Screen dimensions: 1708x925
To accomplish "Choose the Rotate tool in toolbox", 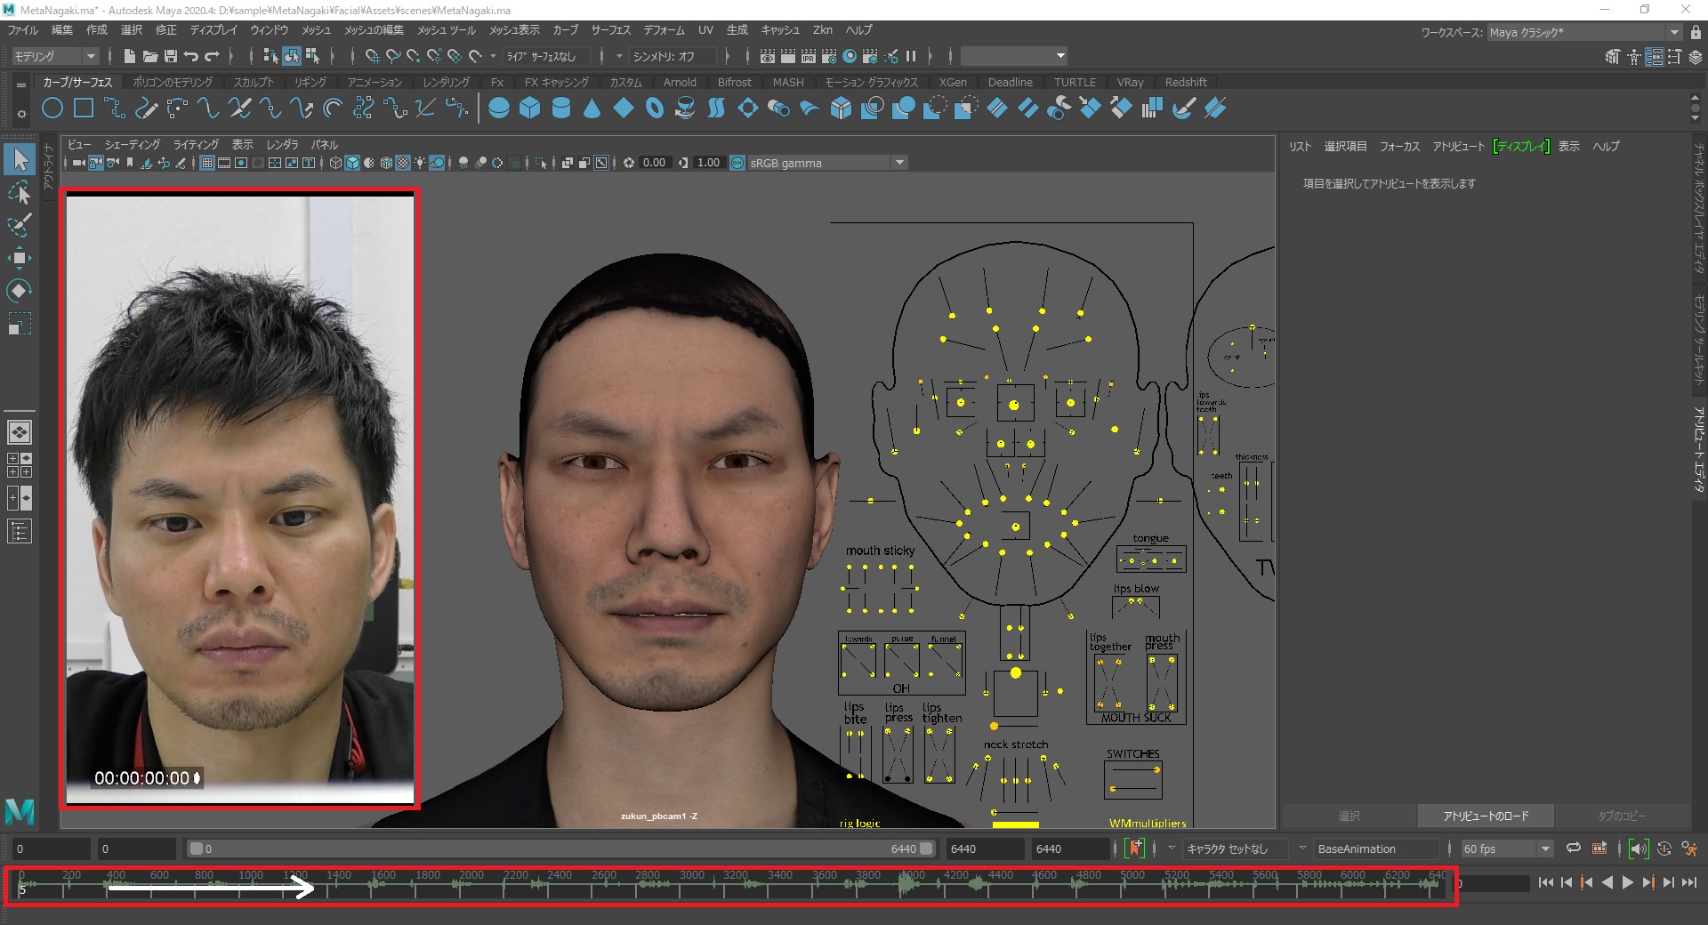I will tap(19, 291).
